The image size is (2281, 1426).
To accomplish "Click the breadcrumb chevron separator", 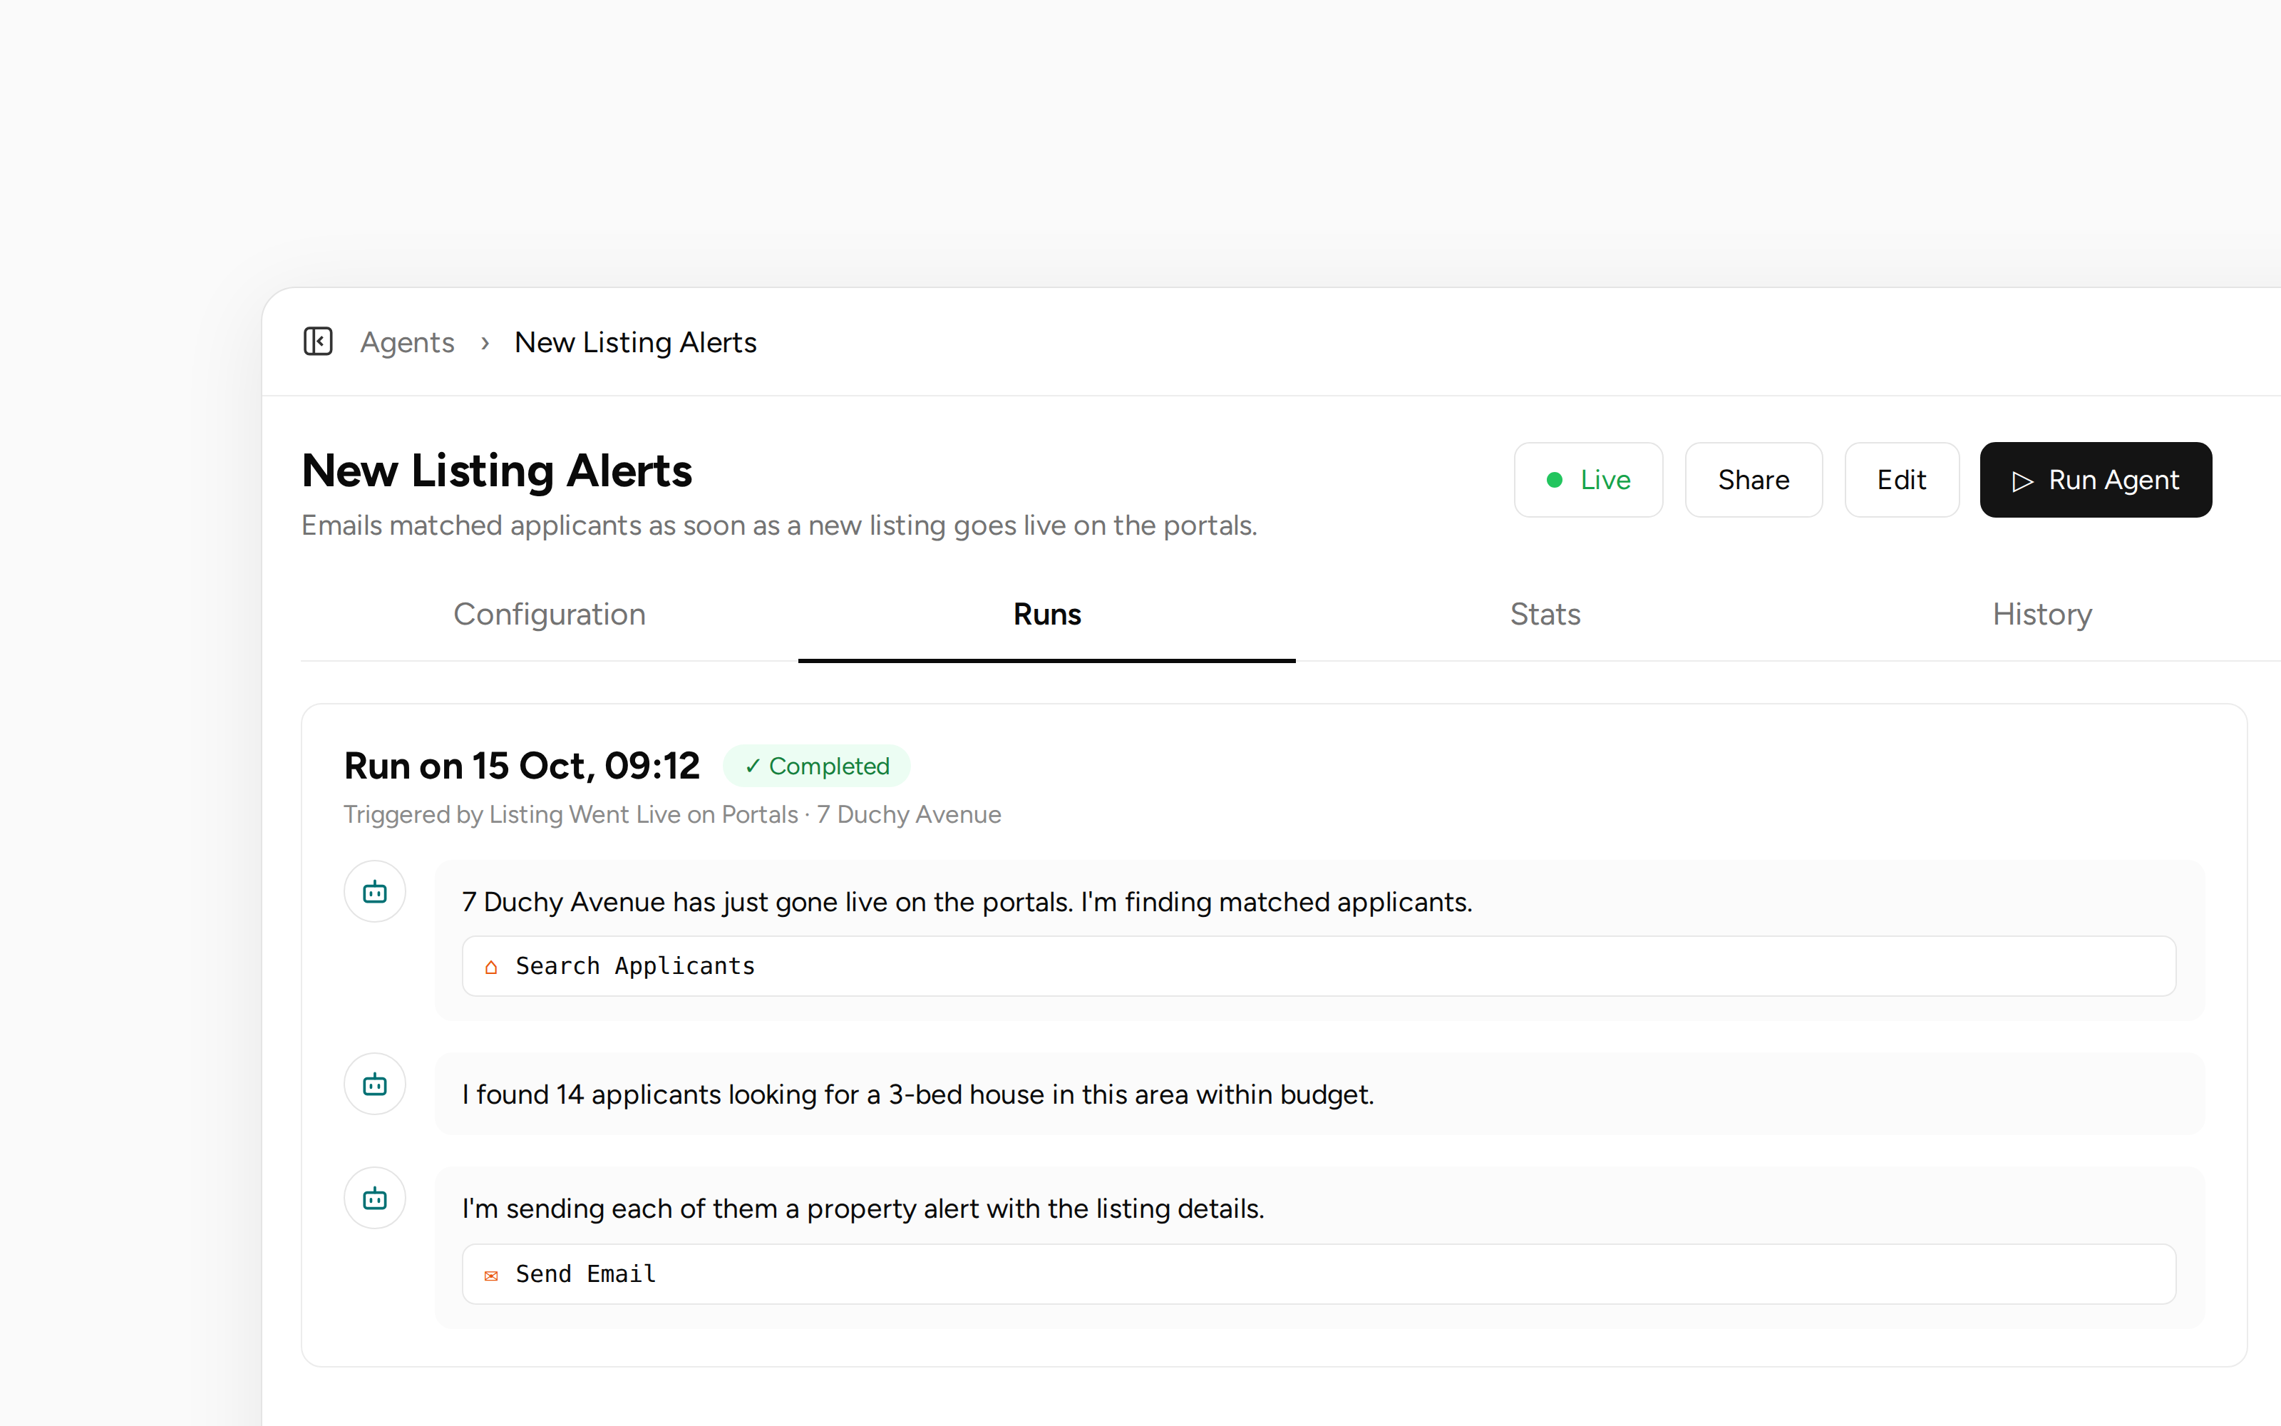I will (485, 342).
